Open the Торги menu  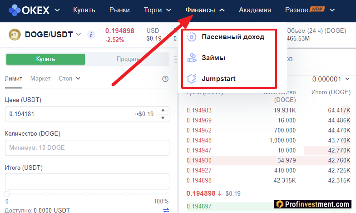tap(153, 10)
